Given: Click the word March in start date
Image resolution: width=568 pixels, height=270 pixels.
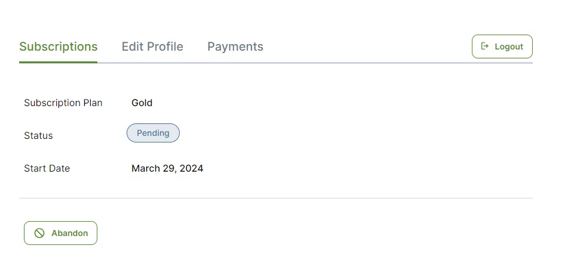Looking at the screenshot, I should point(143,169).
